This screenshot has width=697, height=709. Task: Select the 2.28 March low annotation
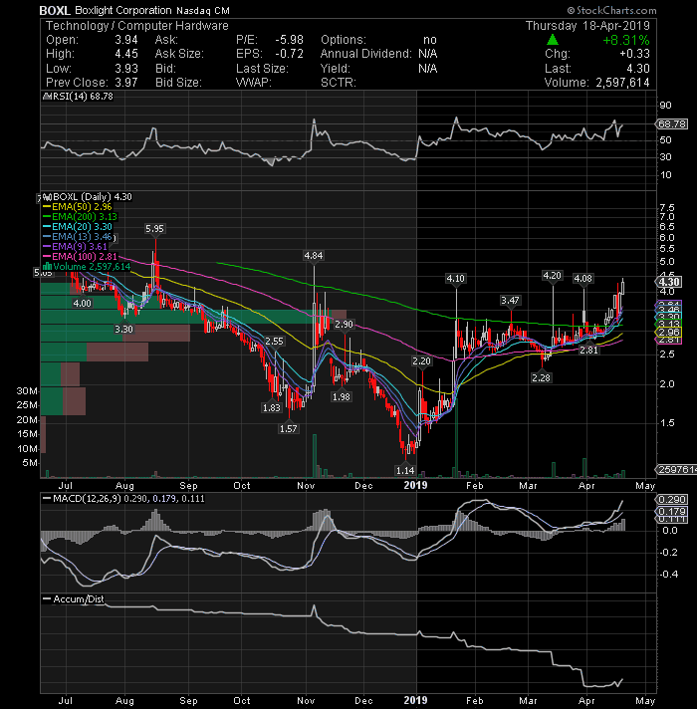point(541,377)
